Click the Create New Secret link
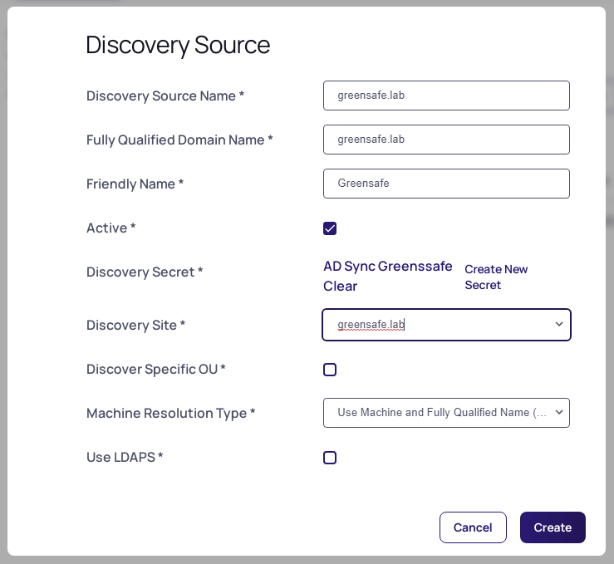The height and width of the screenshot is (564, 614). [496, 277]
